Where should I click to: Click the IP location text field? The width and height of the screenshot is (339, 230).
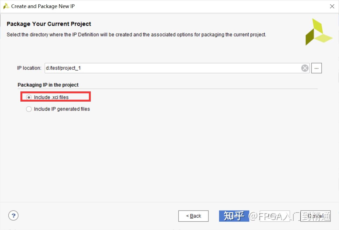177,68
